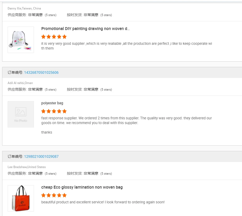Click the fast response supplier review text

coord(127,121)
